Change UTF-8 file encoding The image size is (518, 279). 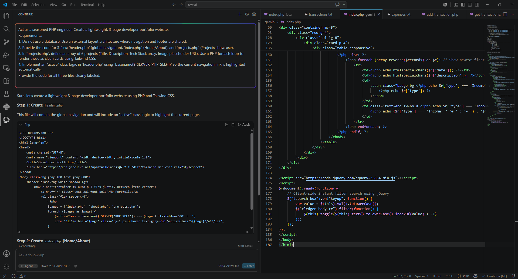pyautogui.click(x=437, y=276)
